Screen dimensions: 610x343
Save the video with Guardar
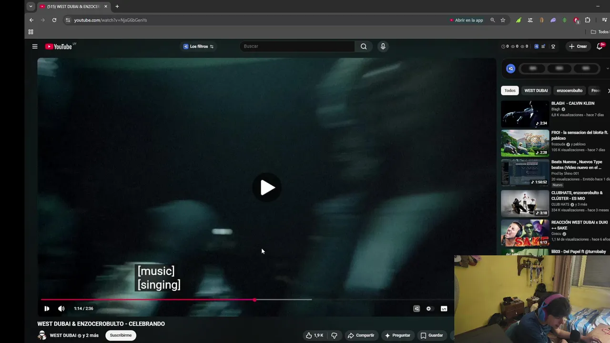[x=432, y=335]
